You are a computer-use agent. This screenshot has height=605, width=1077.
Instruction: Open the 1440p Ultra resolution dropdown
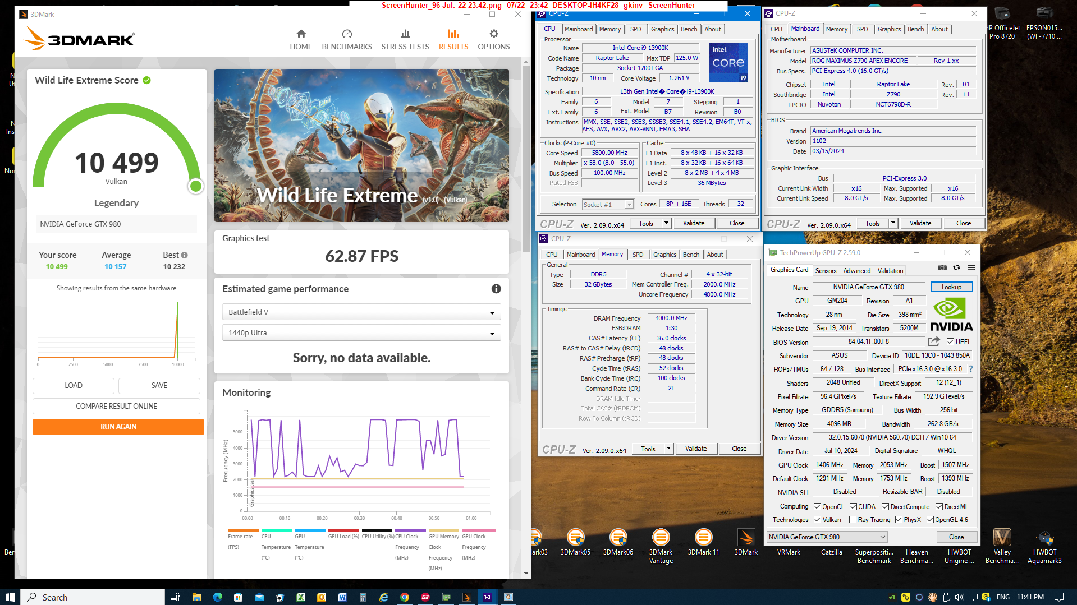pos(361,333)
